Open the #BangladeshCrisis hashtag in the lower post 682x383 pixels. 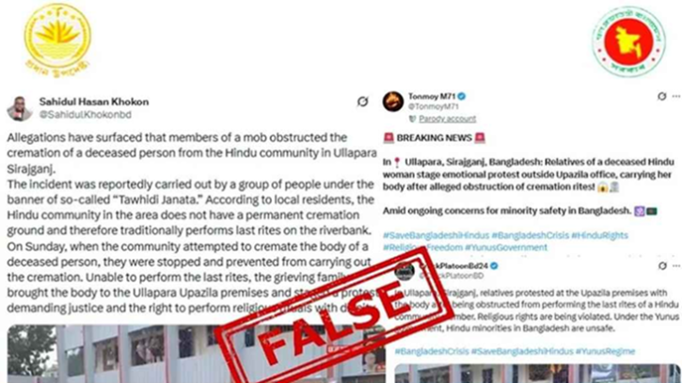coord(432,351)
